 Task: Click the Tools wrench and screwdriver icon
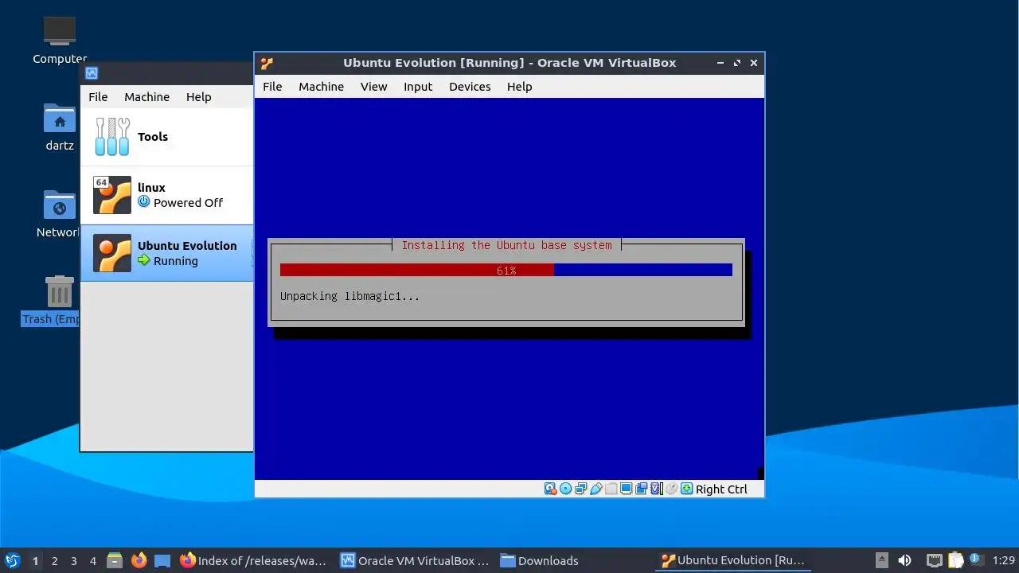112,137
